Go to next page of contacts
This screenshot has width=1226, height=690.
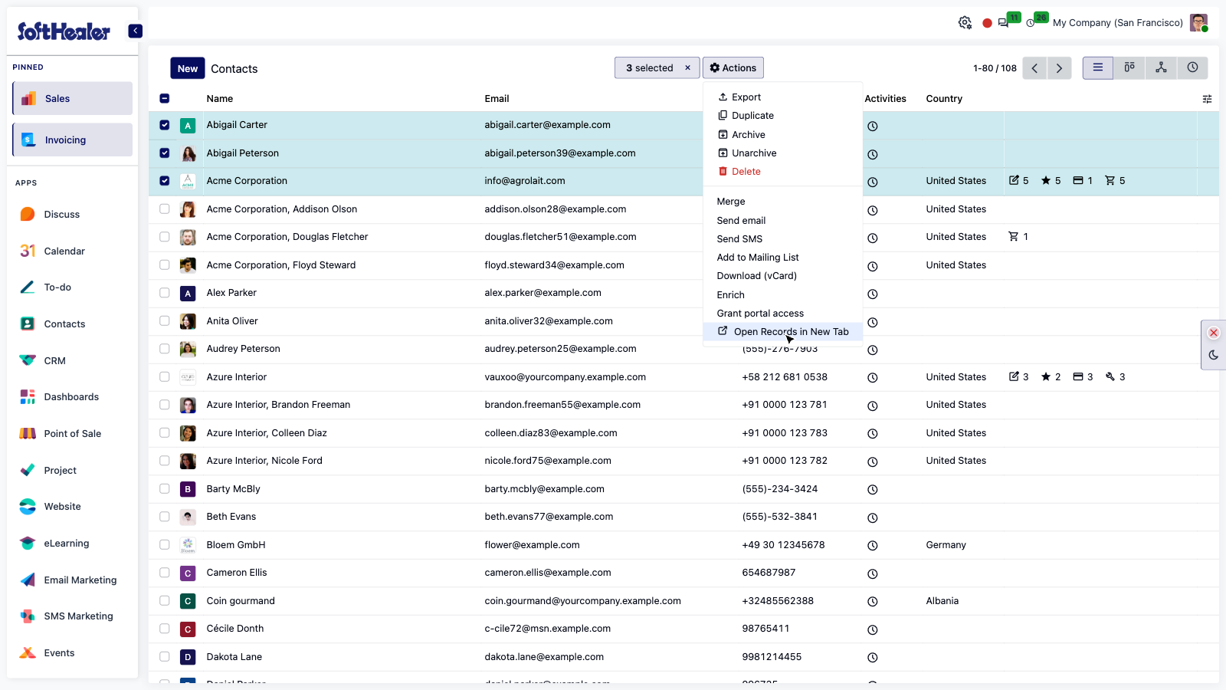coord(1059,68)
